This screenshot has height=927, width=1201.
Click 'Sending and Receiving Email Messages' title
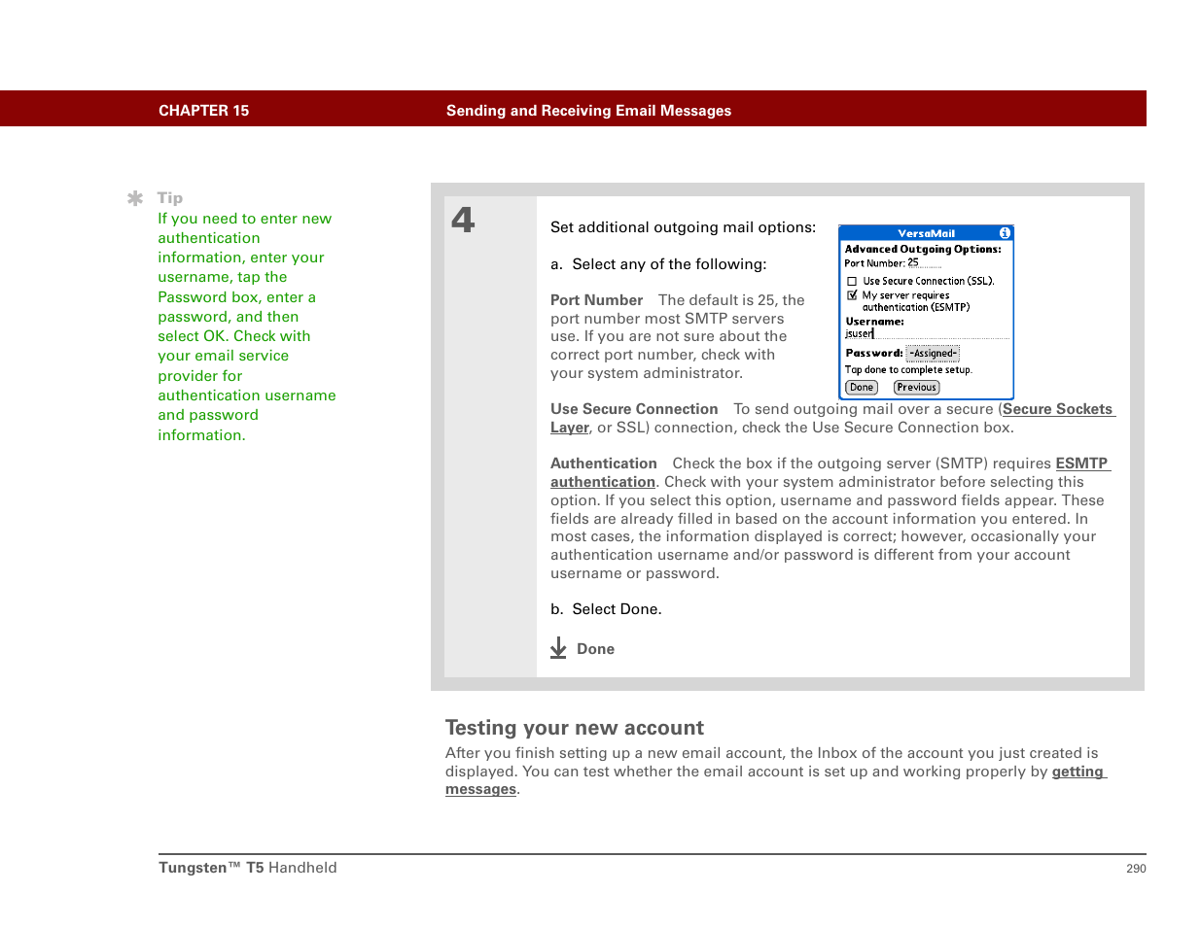pos(588,111)
